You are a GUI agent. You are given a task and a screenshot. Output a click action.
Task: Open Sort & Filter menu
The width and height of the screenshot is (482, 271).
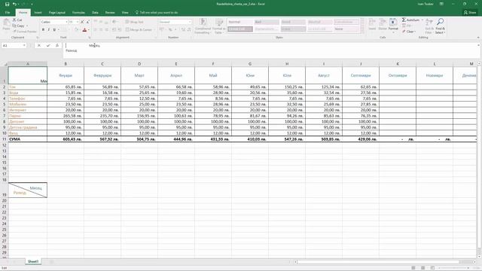click(429, 26)
